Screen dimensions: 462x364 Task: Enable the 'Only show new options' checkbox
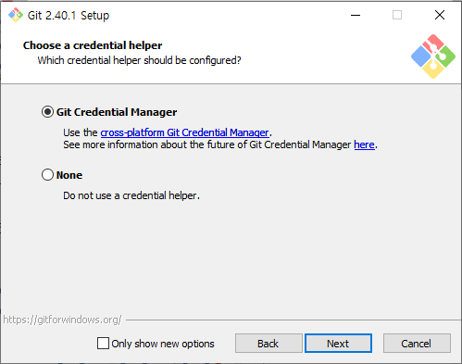pos(103,343)
